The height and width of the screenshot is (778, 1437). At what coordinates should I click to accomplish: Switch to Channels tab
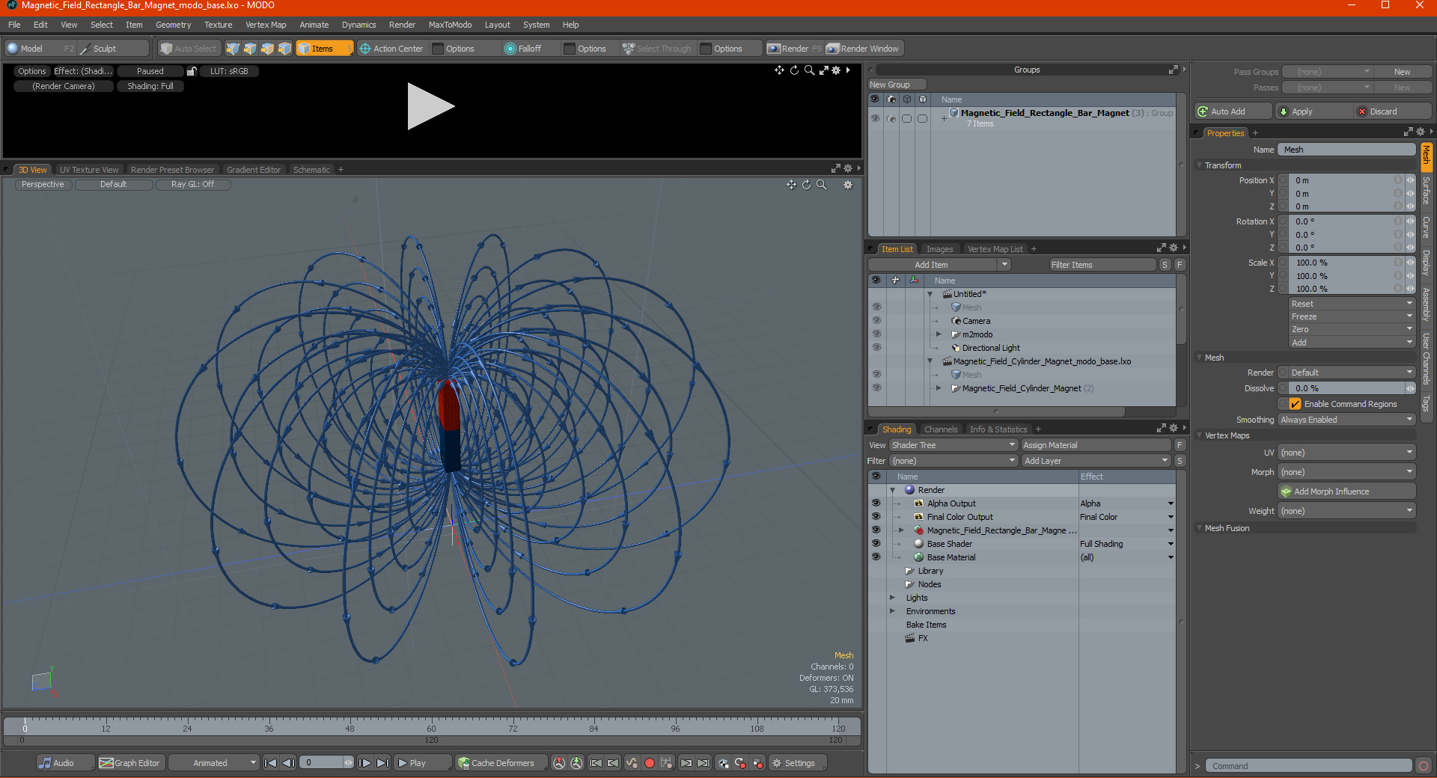click(940, 429)
